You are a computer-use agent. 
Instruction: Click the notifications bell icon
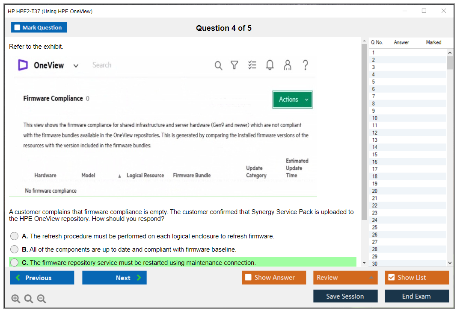(x=270, y=65)
